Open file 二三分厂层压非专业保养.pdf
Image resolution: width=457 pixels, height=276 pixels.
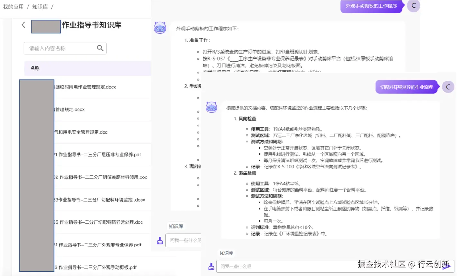(x=98, y=154)
